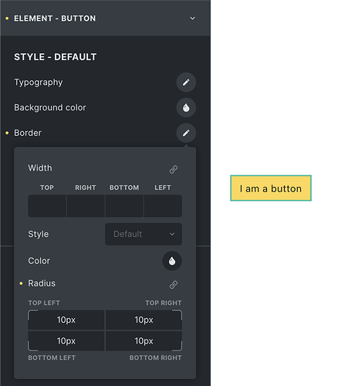Image resolution: width=338 pixels, height=386 pixels.
Task: Open the border Style dropdown
Action: coord(144,234)
